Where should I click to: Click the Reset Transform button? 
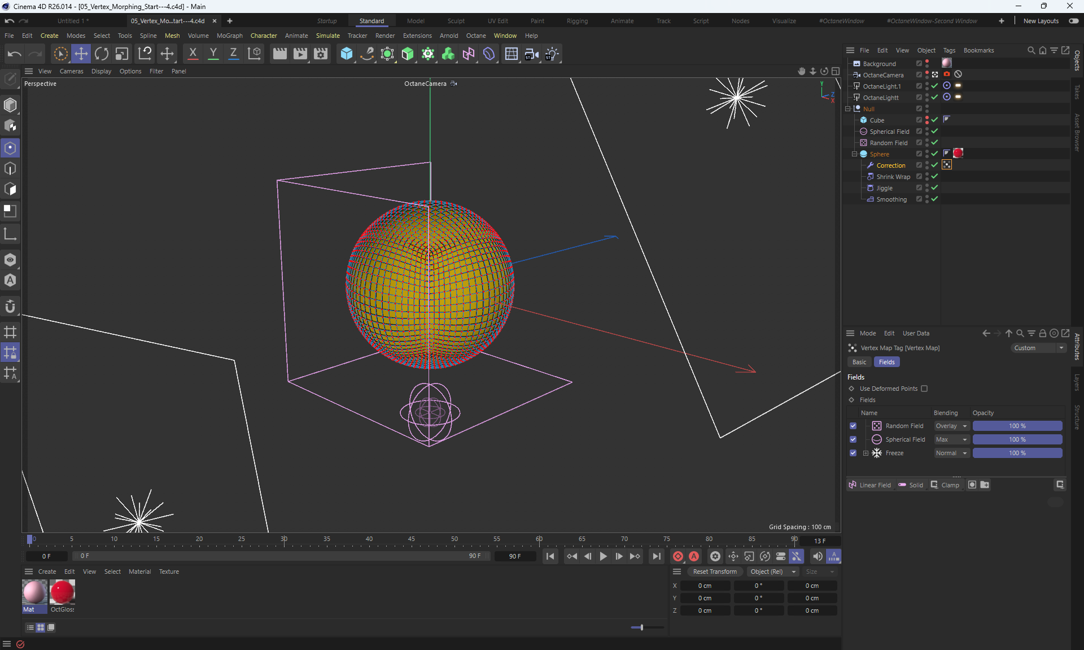714,572
